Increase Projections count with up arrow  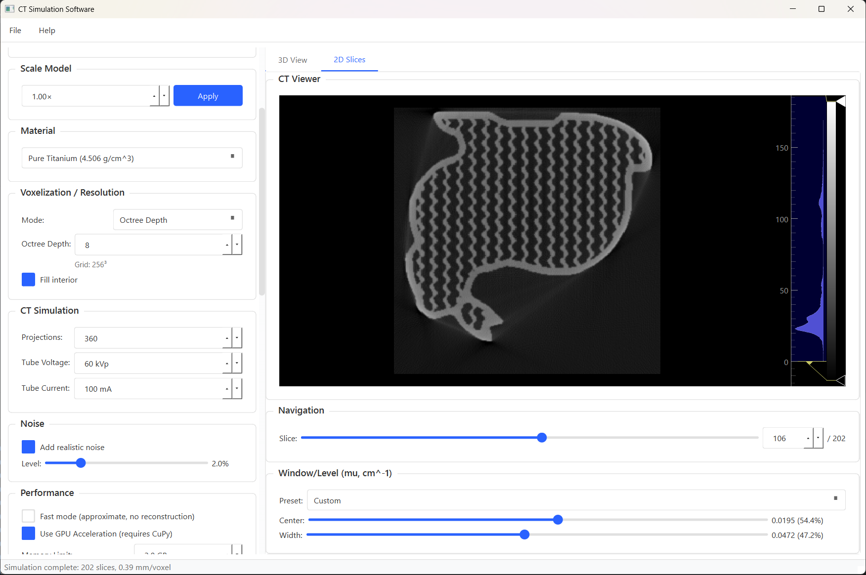click(x=227, y=338)
